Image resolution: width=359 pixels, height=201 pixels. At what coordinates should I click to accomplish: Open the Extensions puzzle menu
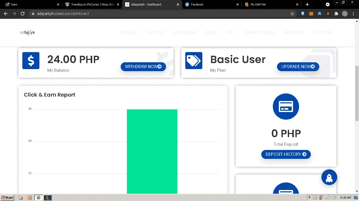click(x=336, y=14)
